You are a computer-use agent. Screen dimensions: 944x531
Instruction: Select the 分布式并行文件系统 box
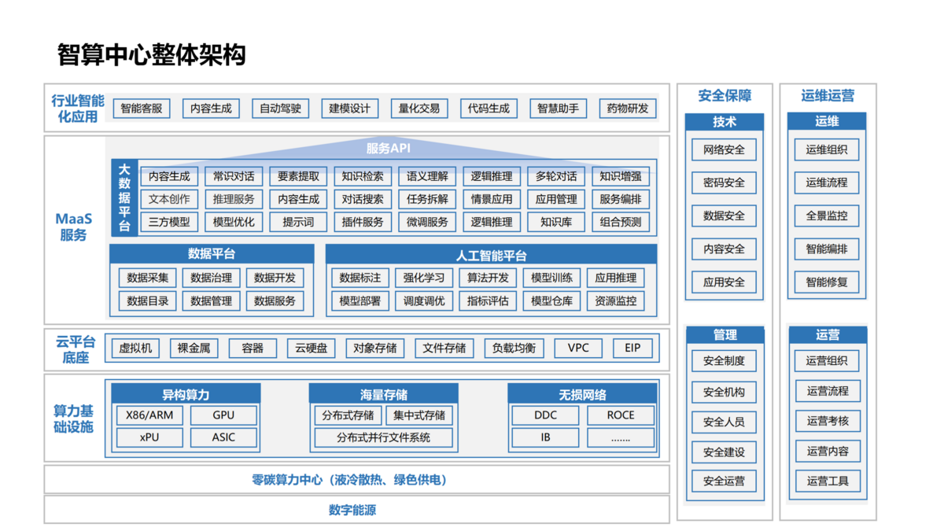click(x=384, y=437)
